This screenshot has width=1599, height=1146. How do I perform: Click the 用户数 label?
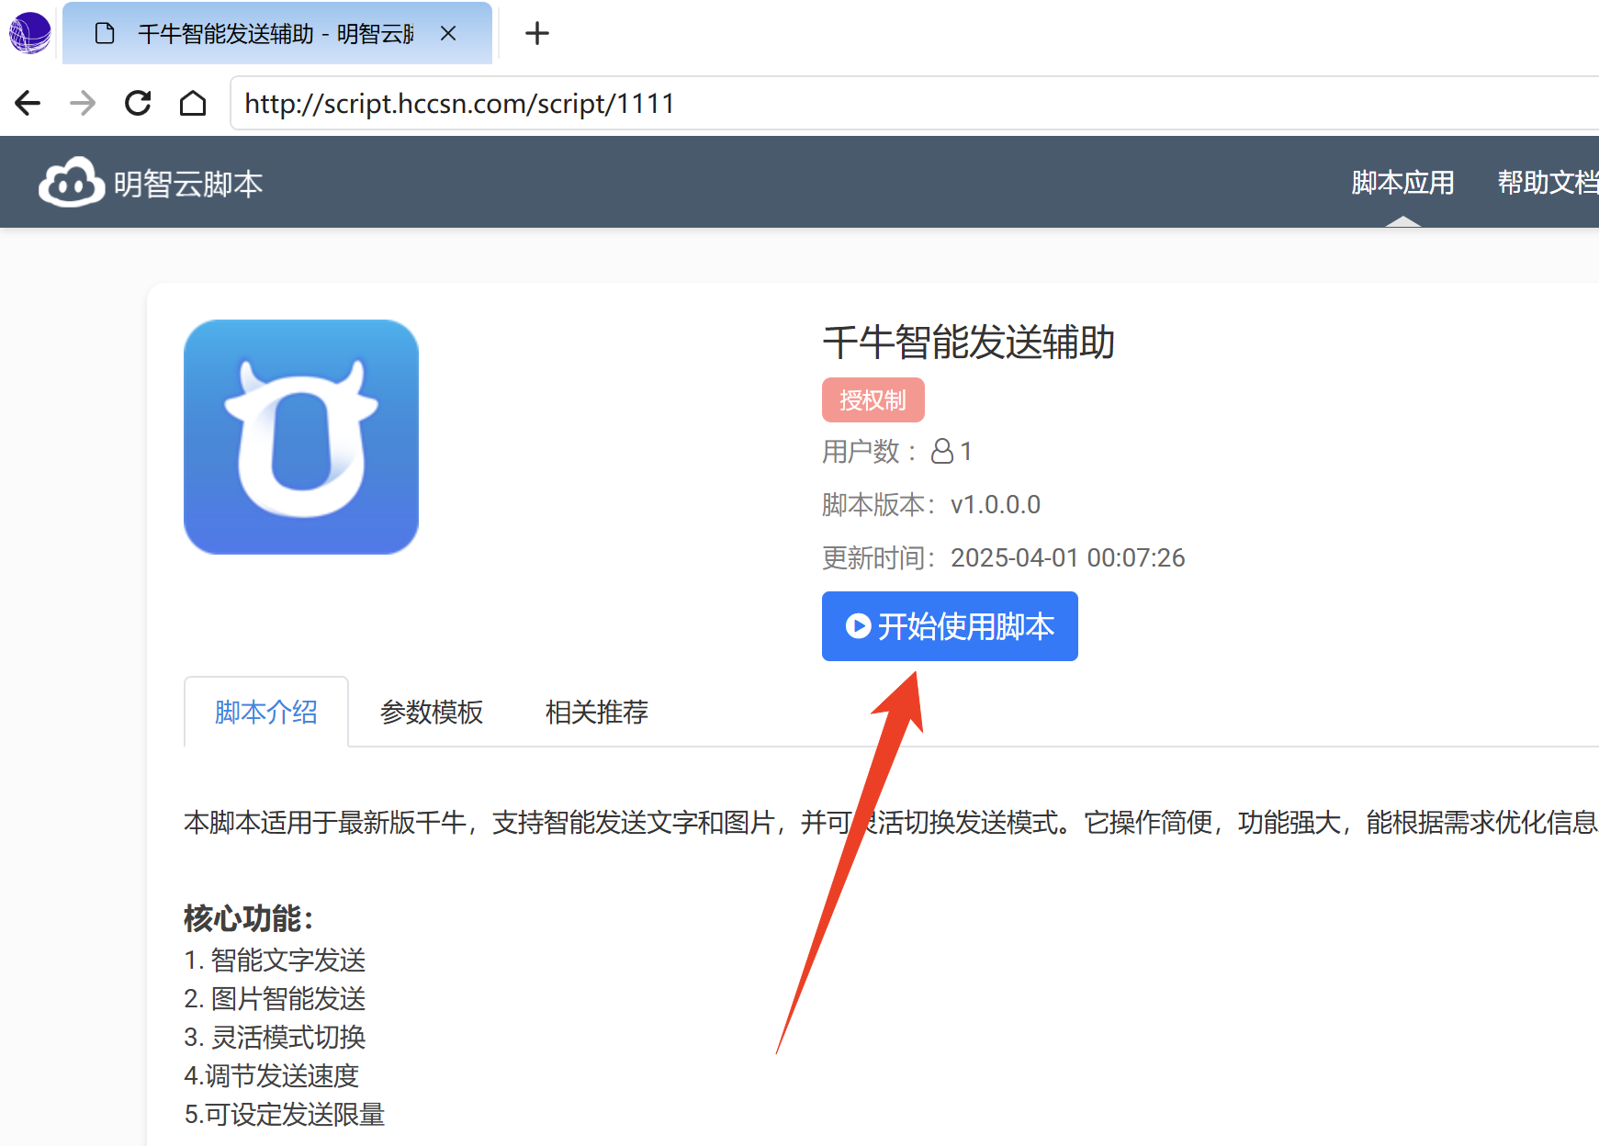pos(869,451)
